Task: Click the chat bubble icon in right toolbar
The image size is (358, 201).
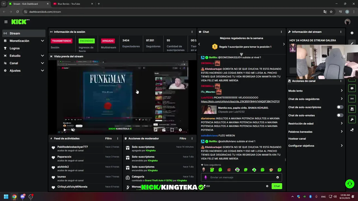Action: 352,88
